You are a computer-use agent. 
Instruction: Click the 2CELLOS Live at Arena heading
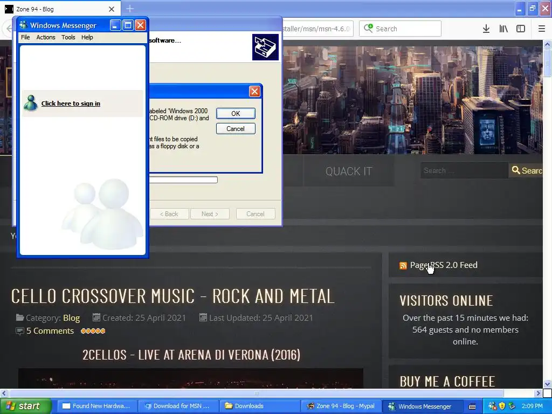click(191, 355)
